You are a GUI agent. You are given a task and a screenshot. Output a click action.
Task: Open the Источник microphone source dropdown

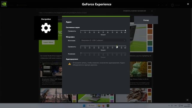[103, 40]
